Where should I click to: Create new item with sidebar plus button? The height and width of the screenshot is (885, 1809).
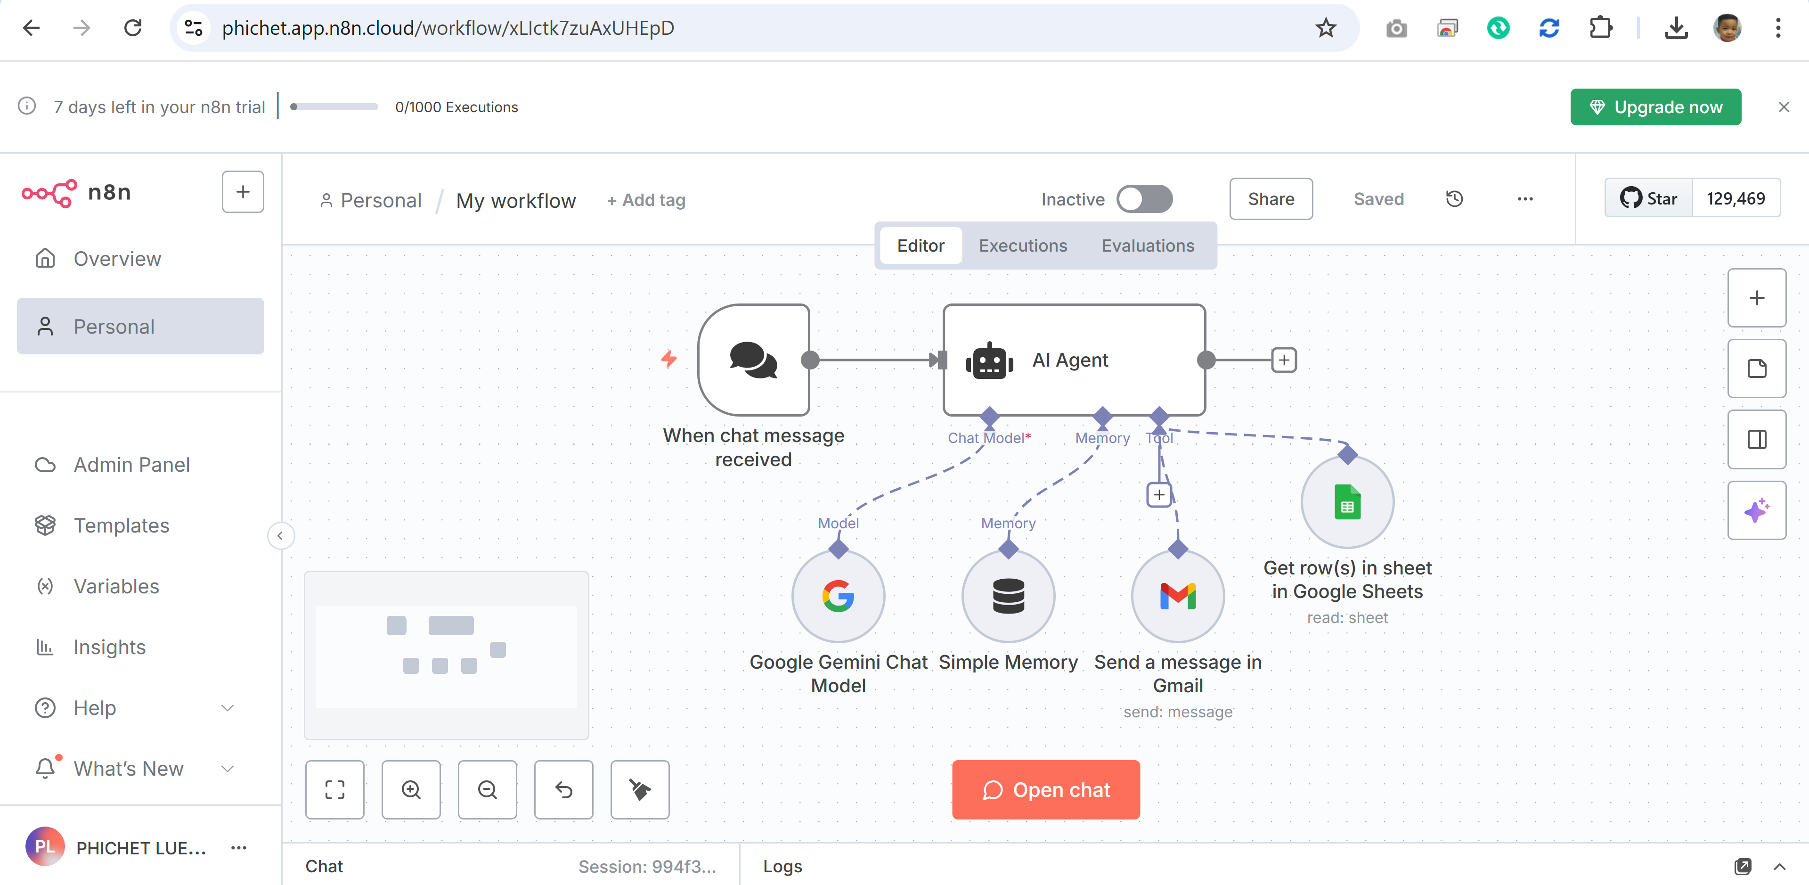coord(243,192)
